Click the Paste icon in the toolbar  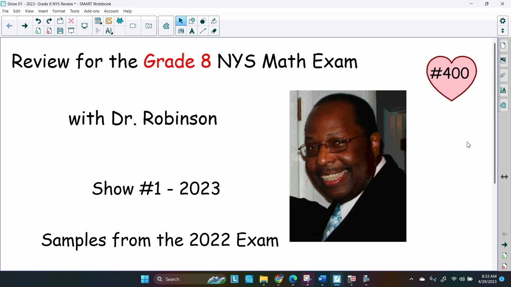[x=60, y=21]
